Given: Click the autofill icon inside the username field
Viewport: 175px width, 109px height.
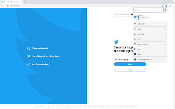Looking at the screenshot, I should [132, 14].
